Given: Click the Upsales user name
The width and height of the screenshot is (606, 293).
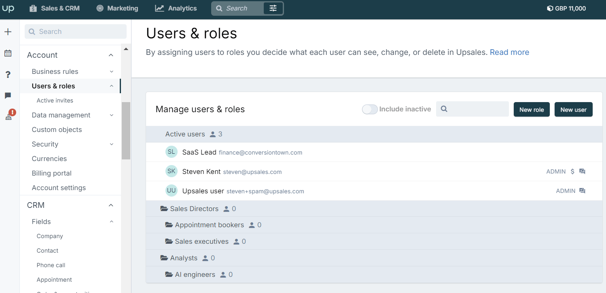Looking at the screenshot, I should pyautogui.click(x=203, y=191).
